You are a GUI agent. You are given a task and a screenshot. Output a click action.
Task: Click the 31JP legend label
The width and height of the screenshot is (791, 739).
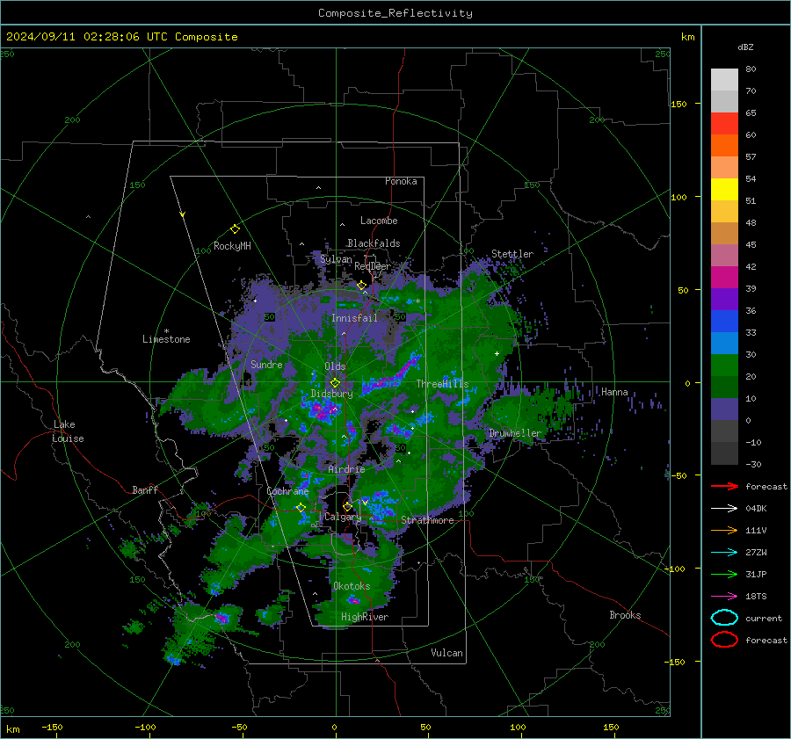tap(756, 574)
